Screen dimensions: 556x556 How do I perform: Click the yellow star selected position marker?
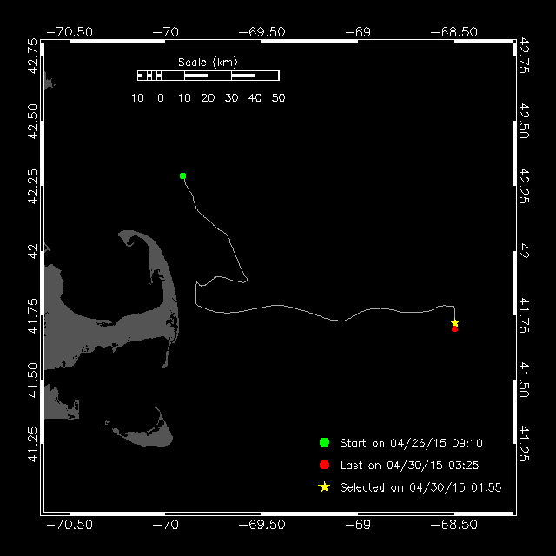tap(455, 322)
